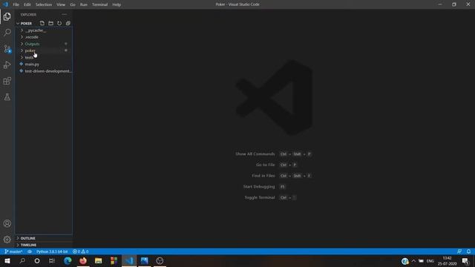Refresh the Explorer file tree
Image resolution: width=475 pixels, height=267 pixels.
[x=59, y=23]
